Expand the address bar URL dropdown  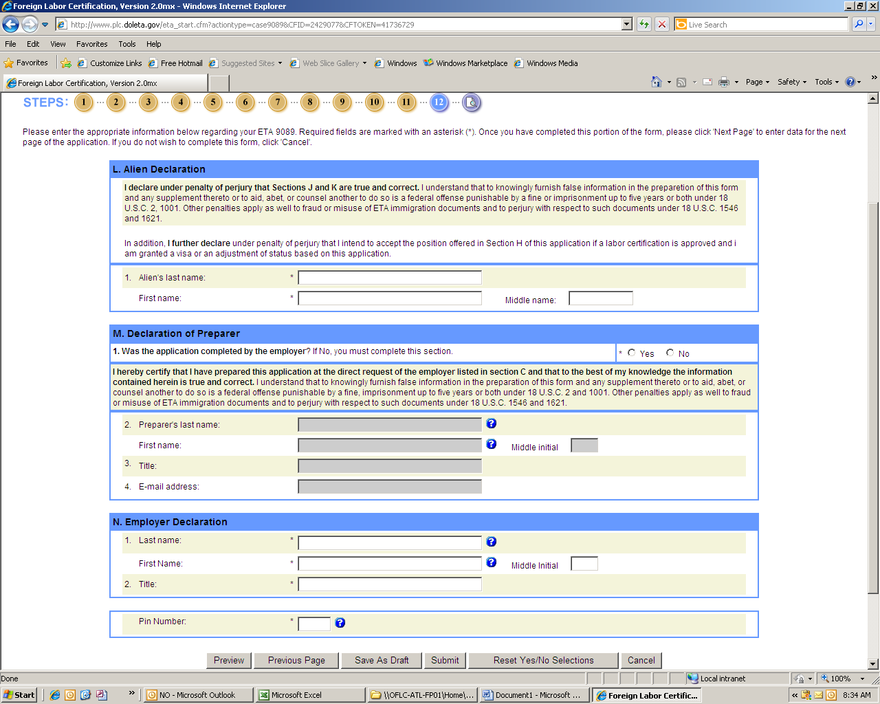click(626, 24)
